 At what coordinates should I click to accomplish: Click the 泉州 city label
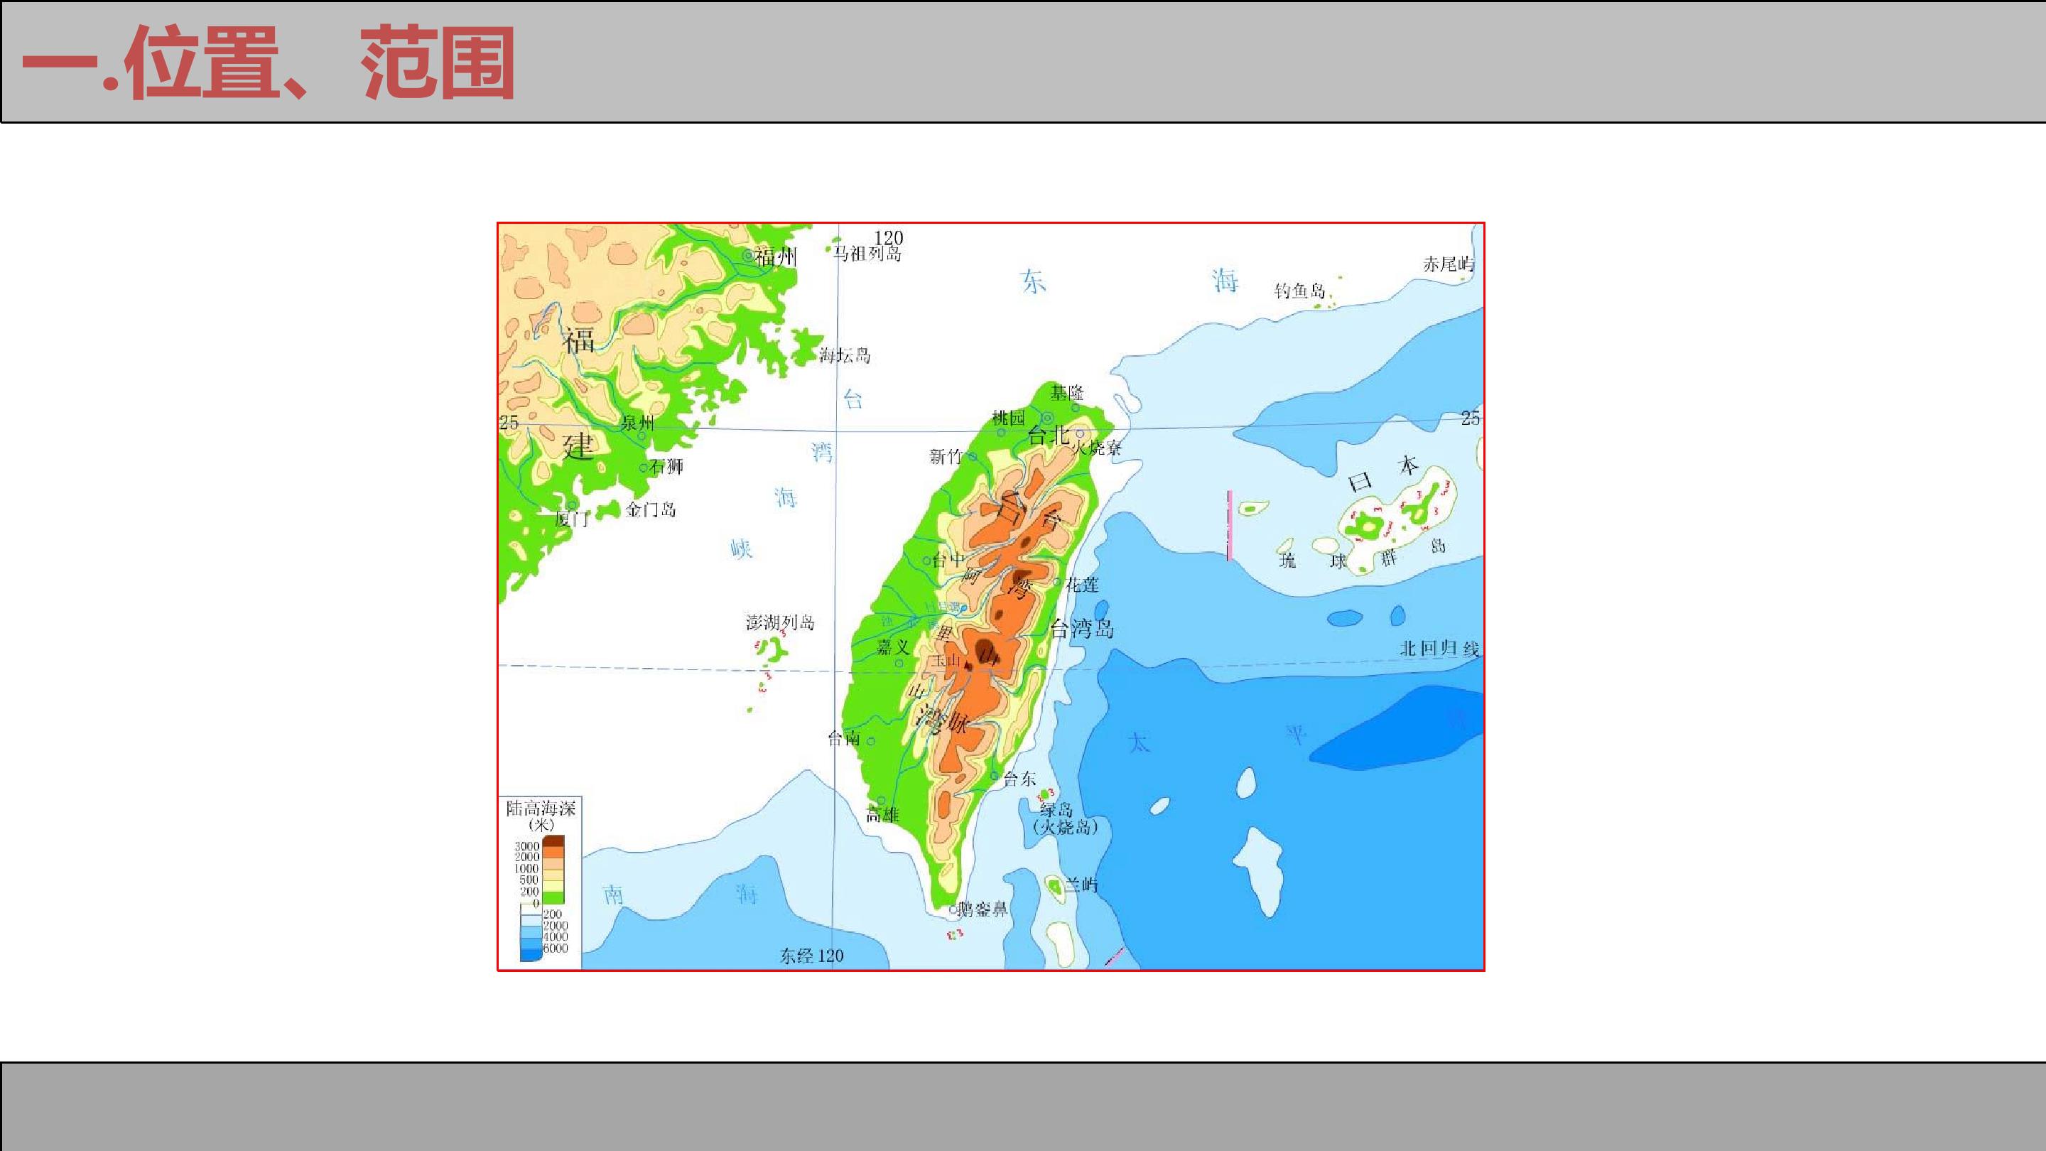tap(637, 423)
